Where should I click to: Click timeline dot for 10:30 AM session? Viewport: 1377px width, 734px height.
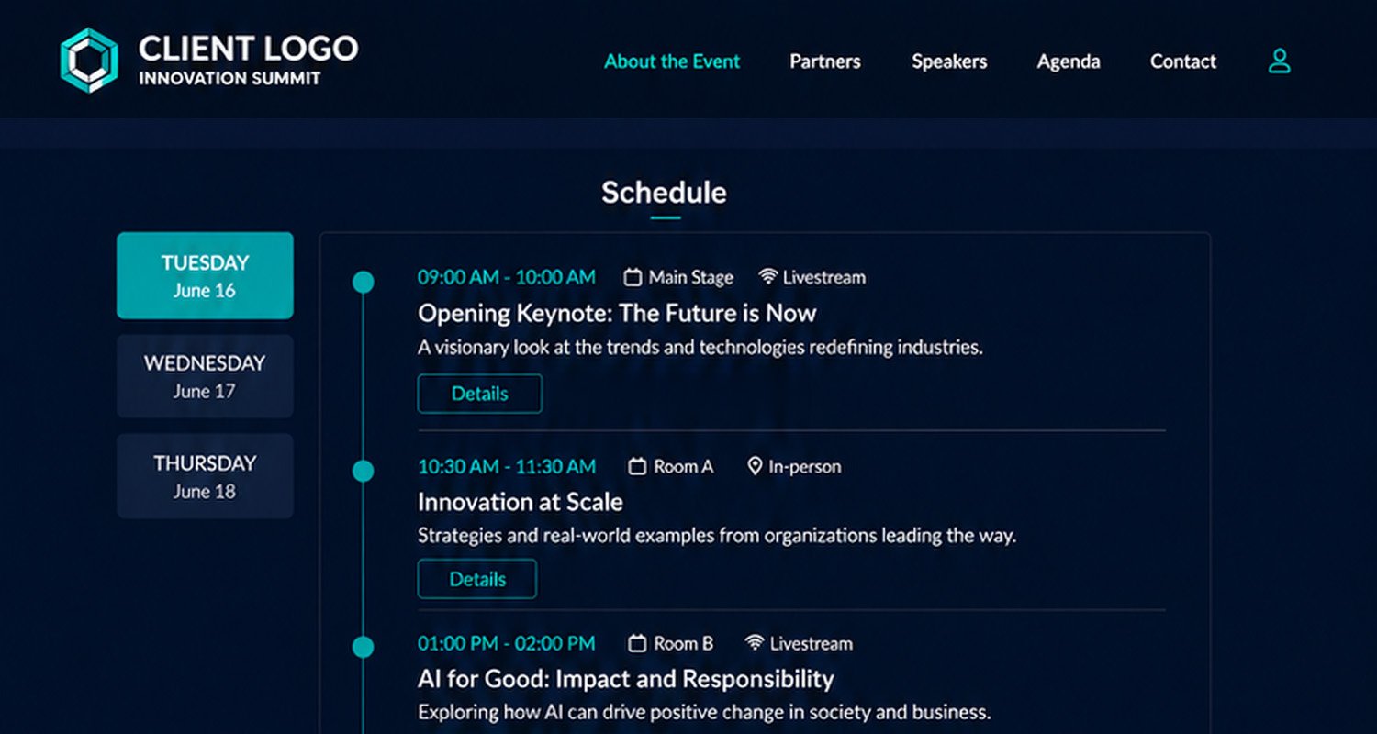[364, 471]
